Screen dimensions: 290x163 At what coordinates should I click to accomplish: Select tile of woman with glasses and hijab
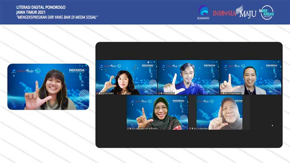(157, 112)
